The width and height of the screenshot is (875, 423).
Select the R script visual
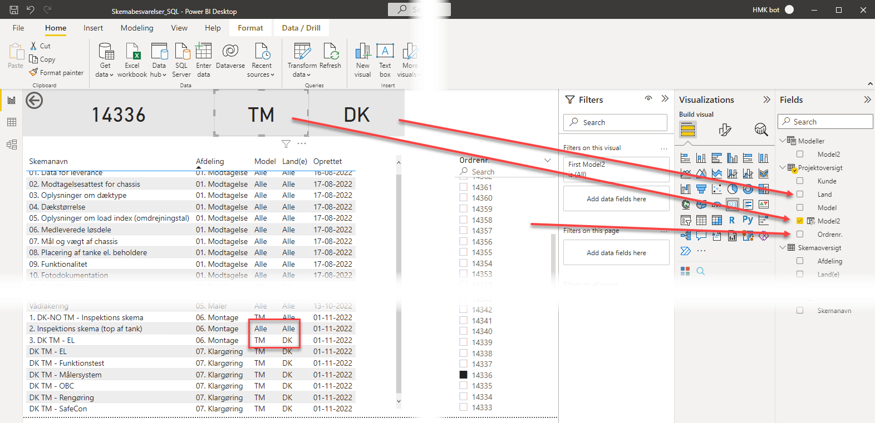coord(732,220)
